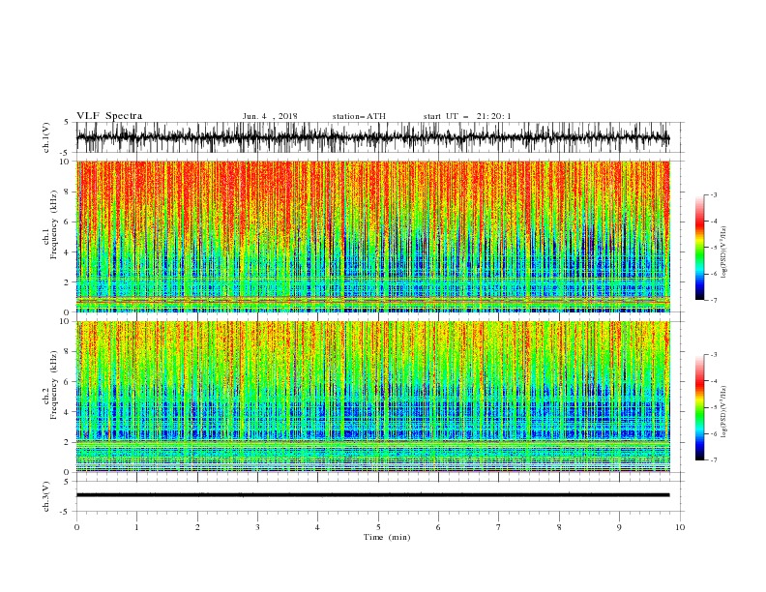The height and width of the screenshot is (592, 766).
Task: Click time axis tick label "7"
Action: 499,527
